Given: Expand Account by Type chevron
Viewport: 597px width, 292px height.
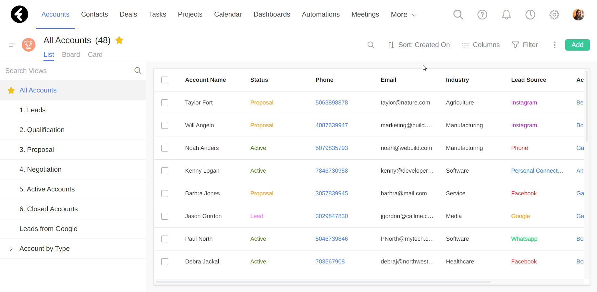Looking at the screenshot, I should pos(11,249).
